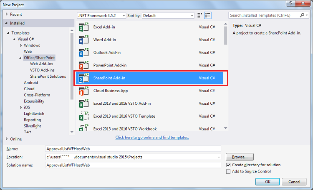Click the PowerPoint Add-in template icon
Screen dimensions: 313x190
point(83,65)
